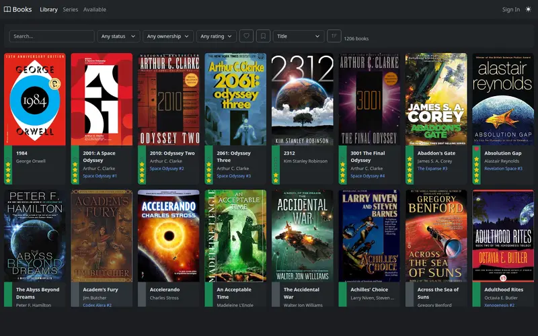This screenshot has height=336, width=538.
Task: Open the Space Odyssey #4 series link
Action: point(367,176)
